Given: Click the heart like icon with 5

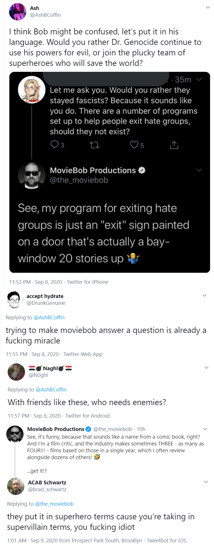Looking at the screenshot, I should point(134,145).
